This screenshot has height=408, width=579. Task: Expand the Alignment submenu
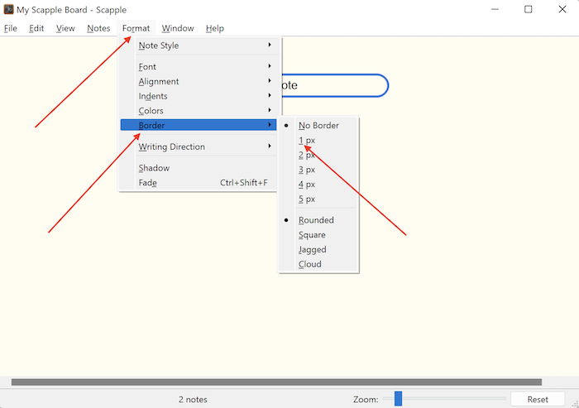coord(199,81)
